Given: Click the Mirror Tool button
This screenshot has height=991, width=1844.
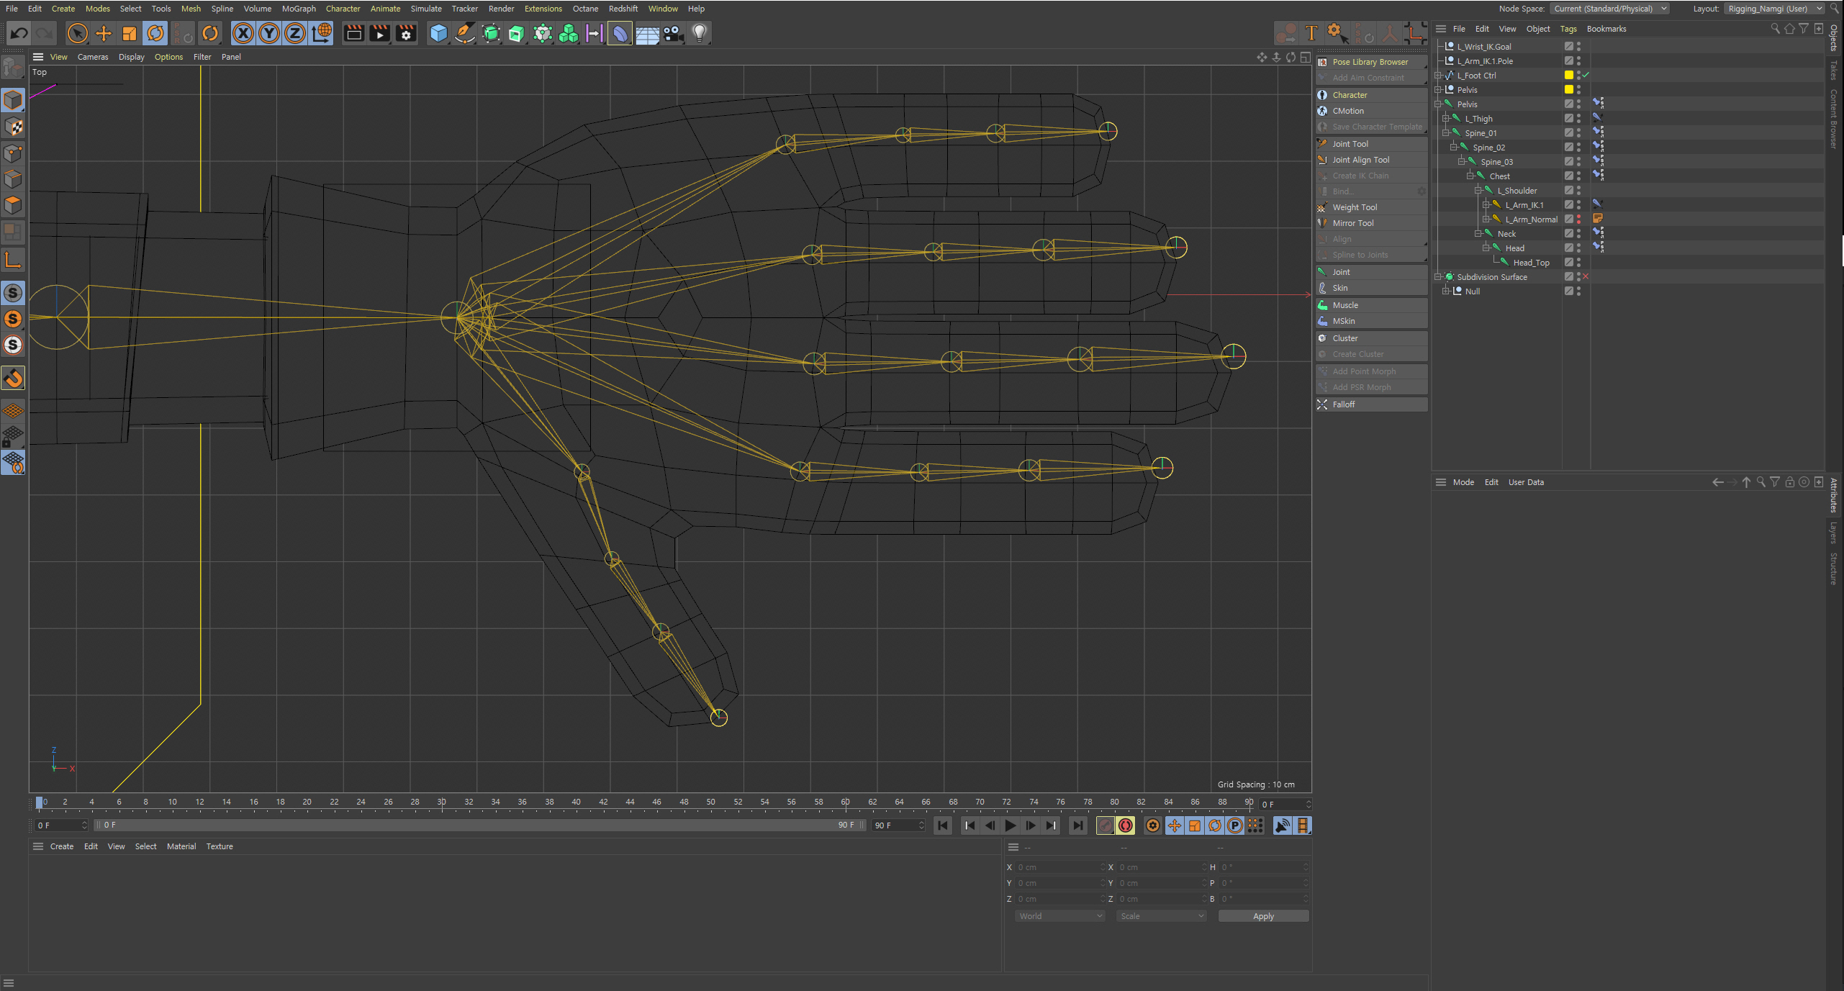Looking at the screenshot, I should [x=1371, y=223].
